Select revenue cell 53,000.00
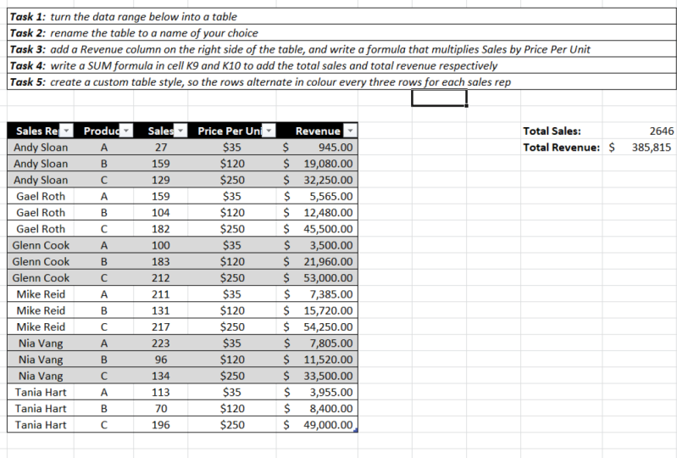Viewport: 677px width, 458px height. coord(317,278)
